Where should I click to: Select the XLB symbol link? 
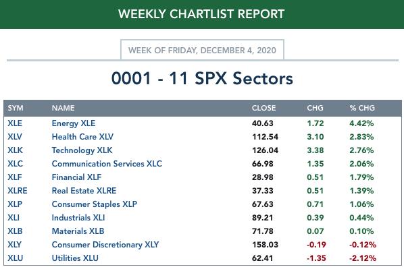15,231
